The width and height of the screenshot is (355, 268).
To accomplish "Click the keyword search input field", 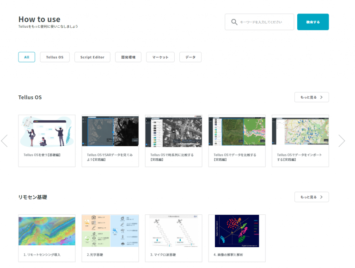I will click(x=259, y=22).
